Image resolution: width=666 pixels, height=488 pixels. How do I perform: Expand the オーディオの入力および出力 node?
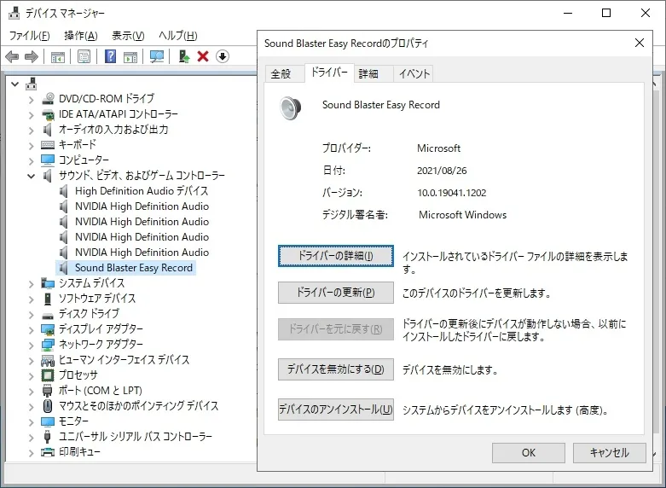point(31,131)
